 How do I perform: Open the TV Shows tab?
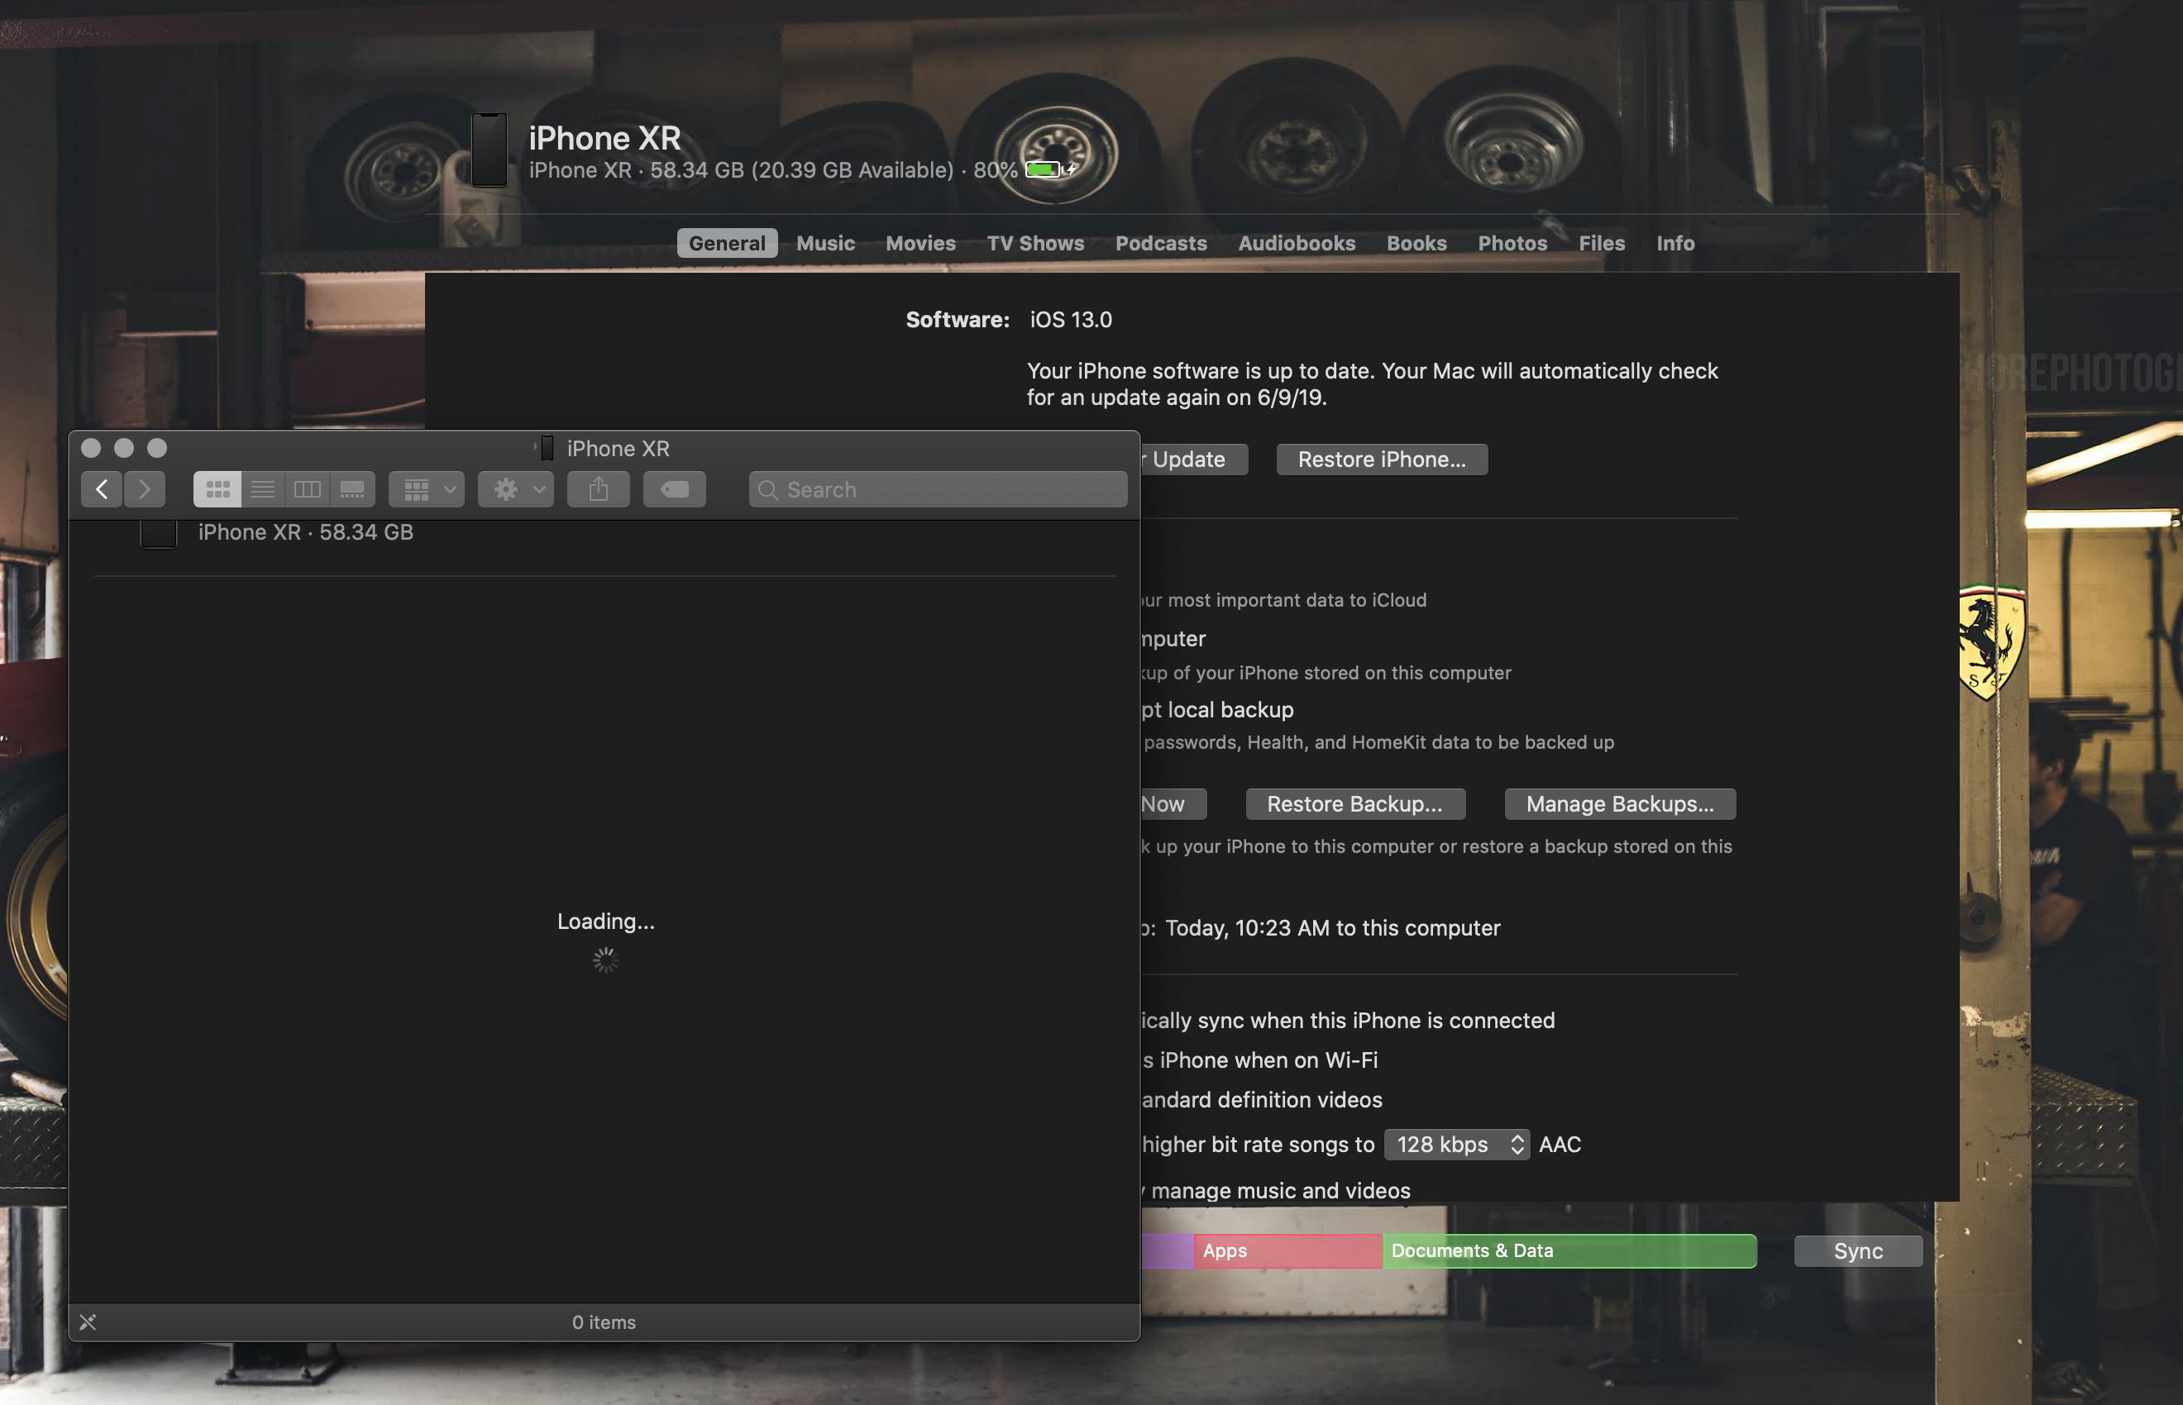[x=1036, y=243]
